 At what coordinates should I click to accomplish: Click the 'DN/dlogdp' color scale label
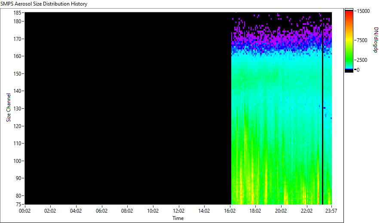pos(376,40)
